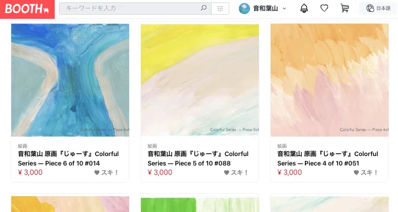Open the BOOTH home logo
Image resolution: width=398 pixels, height=212 pixels.
click(27, 9)
